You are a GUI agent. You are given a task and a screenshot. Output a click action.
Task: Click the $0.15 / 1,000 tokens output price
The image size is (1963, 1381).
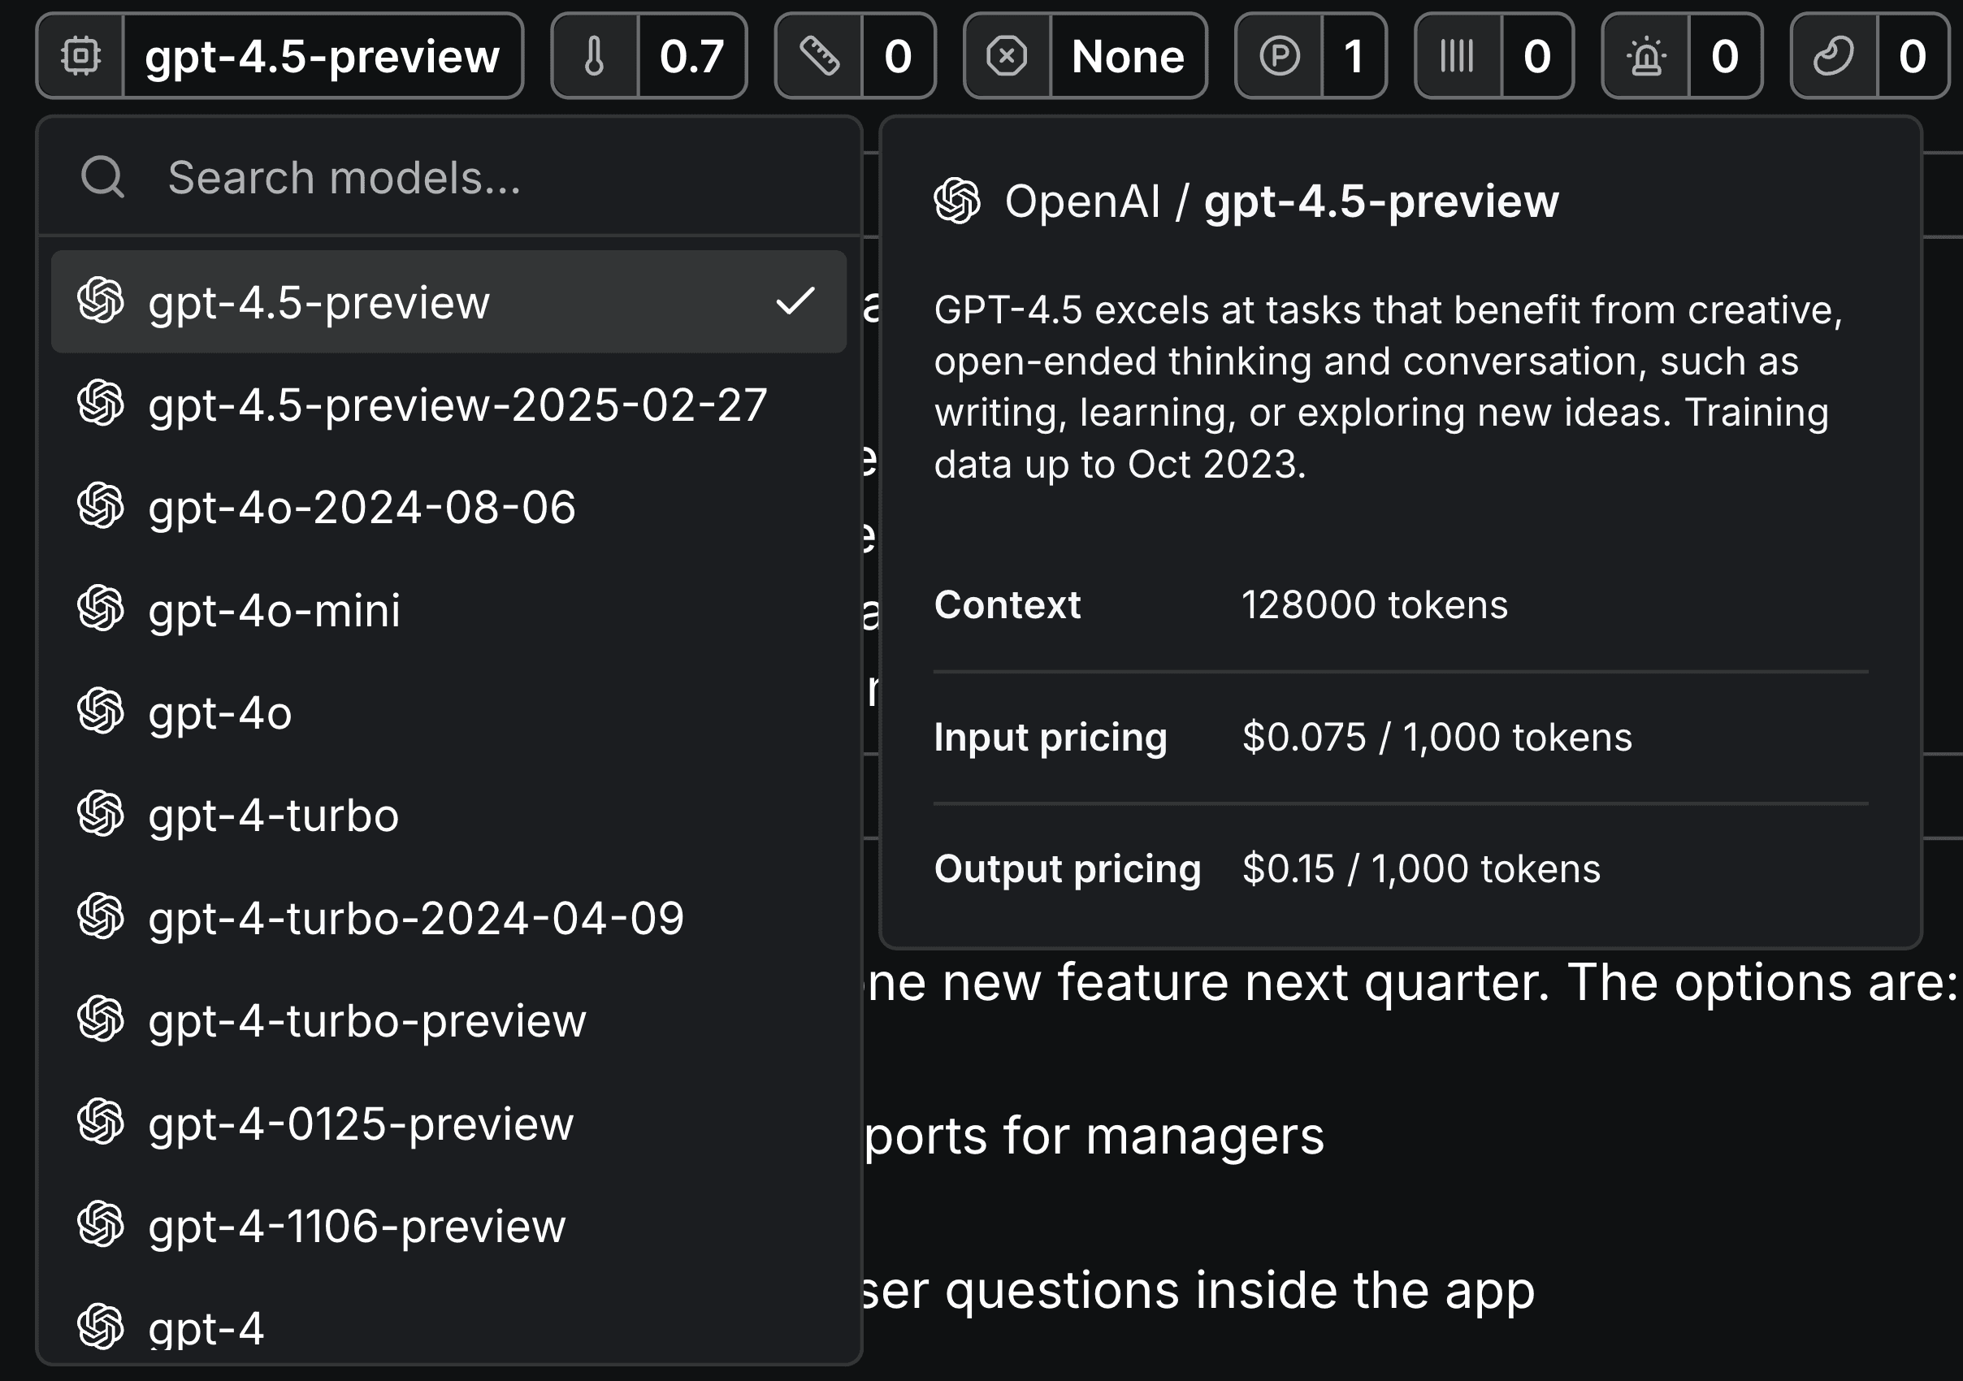pos(1421,868)
